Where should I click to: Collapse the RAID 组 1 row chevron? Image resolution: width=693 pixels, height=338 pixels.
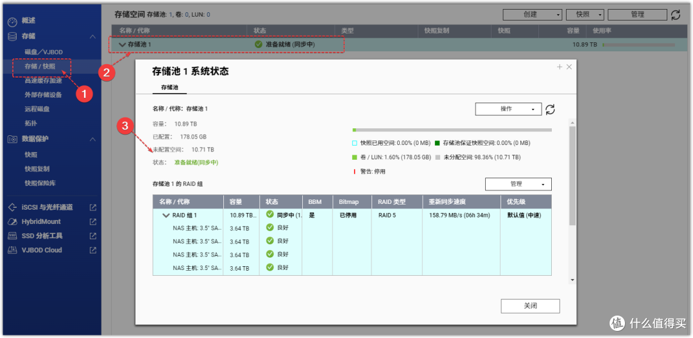click(x=166, y=215)
